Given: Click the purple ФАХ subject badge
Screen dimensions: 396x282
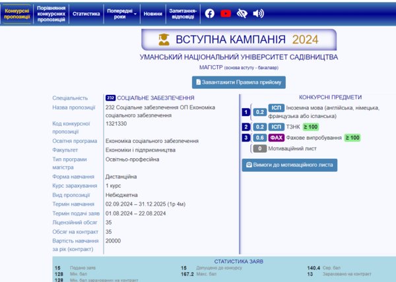Looking at the screenshot, I should [277, 138].
